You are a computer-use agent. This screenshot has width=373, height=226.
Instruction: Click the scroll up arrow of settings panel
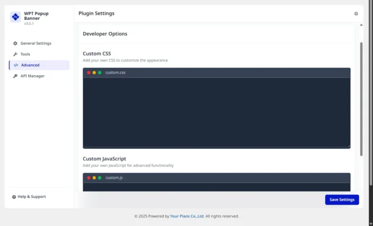coord(361,25)
